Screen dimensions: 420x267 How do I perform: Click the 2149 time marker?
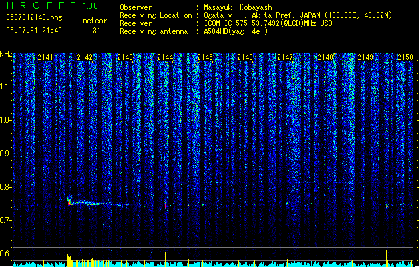(x=365, y=57)
